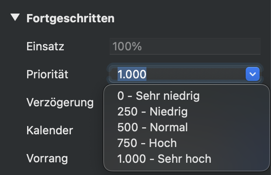Close the priority list via blue chevron
Image resolution: width=271 pixels, height=175 pixels.
(253, 74)
